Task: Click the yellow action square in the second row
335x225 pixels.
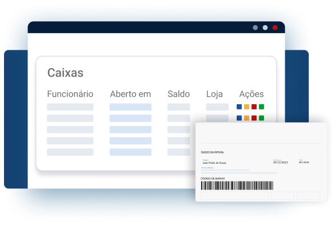Action: [x=246, y=118]
